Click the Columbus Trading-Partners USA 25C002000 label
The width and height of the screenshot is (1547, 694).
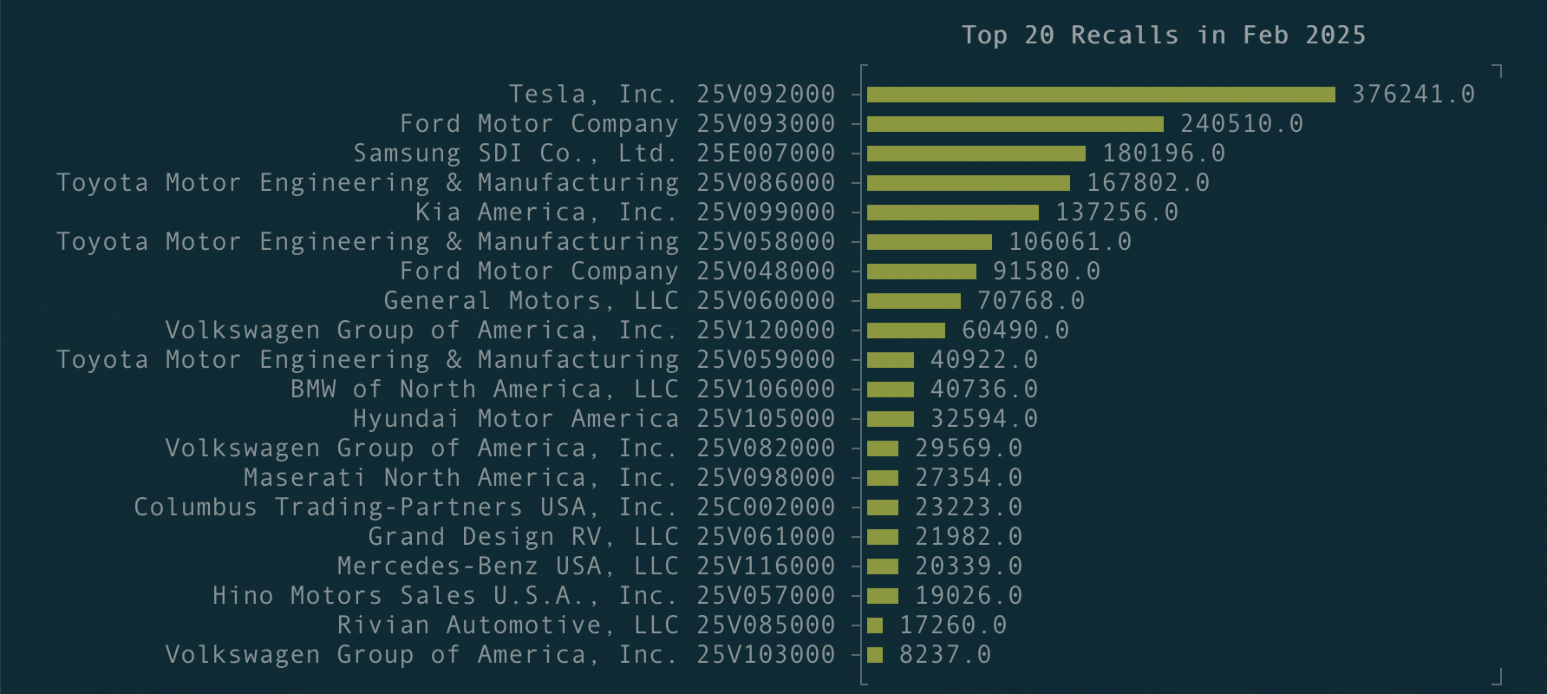tap(485, 507)
